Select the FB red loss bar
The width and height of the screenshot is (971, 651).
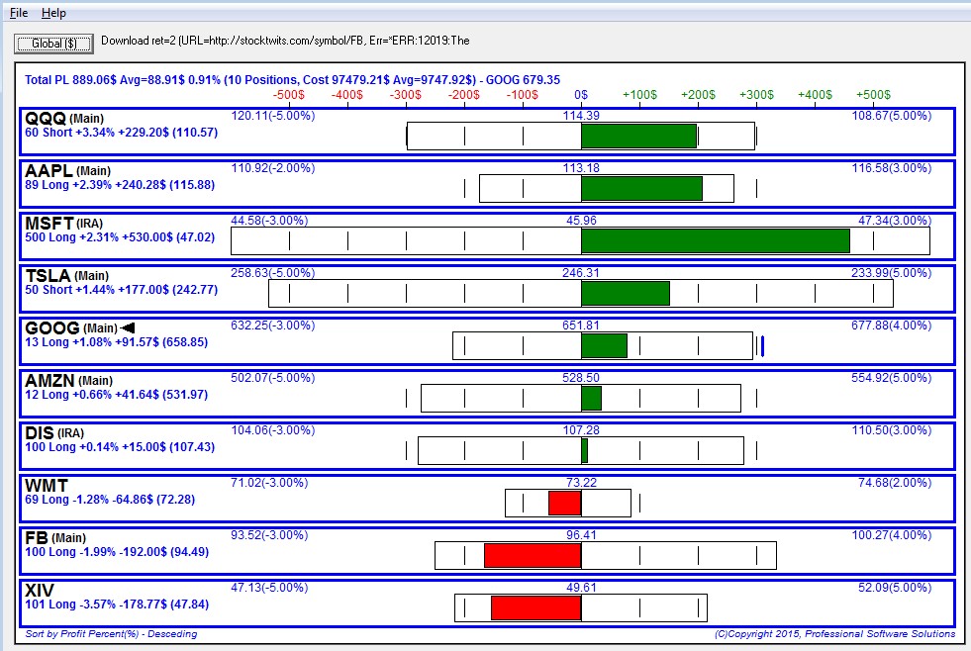click(x=533, y=556)
